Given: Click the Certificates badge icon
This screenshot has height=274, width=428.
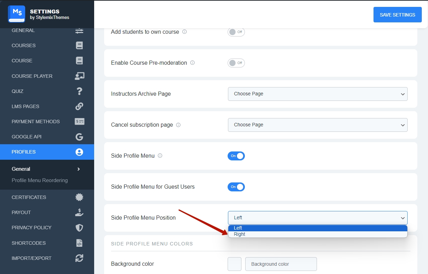Looking at the screenshot, I should point(79,197).
